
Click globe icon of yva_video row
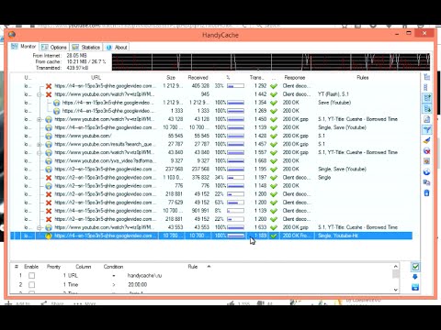(x=49, y=161)
